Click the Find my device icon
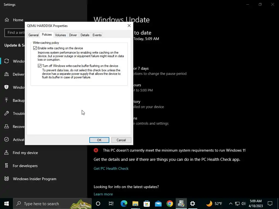Screen dimensions: 279x209 (x=7, y=152)
